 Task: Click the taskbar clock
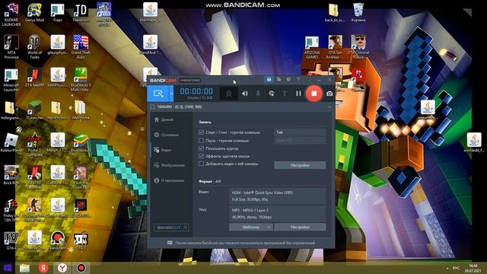coord(473,268)
